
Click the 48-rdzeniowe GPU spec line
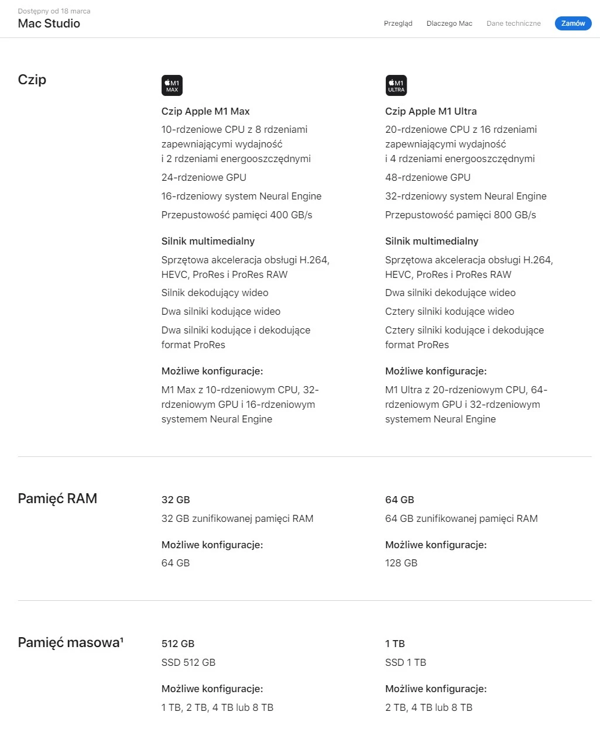(428, 177)
